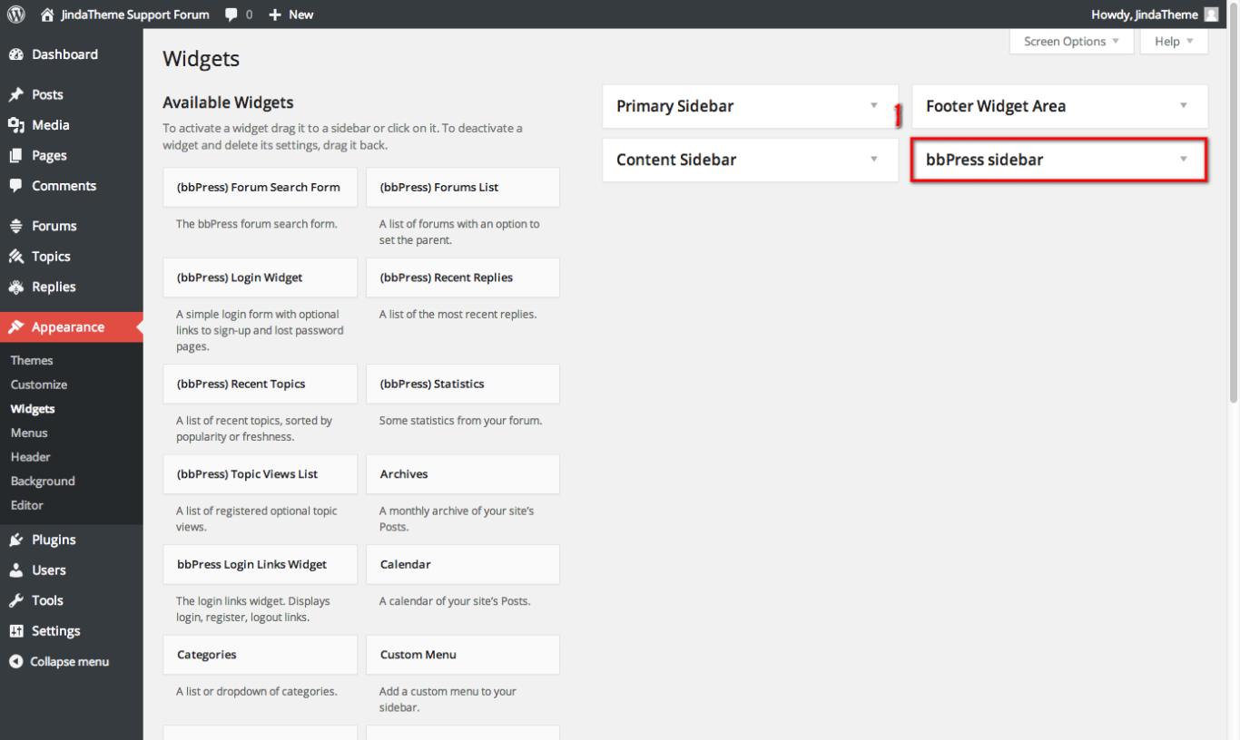The height and width of the screenshot is (740, 1240).
Task: Expand the Content Sidebar arrow
Action: point(874,159)
